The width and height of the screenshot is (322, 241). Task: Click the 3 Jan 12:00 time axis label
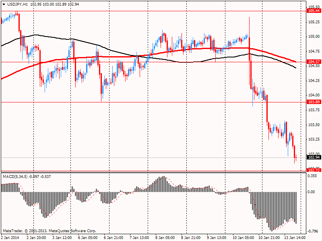[x=62, y=238]
